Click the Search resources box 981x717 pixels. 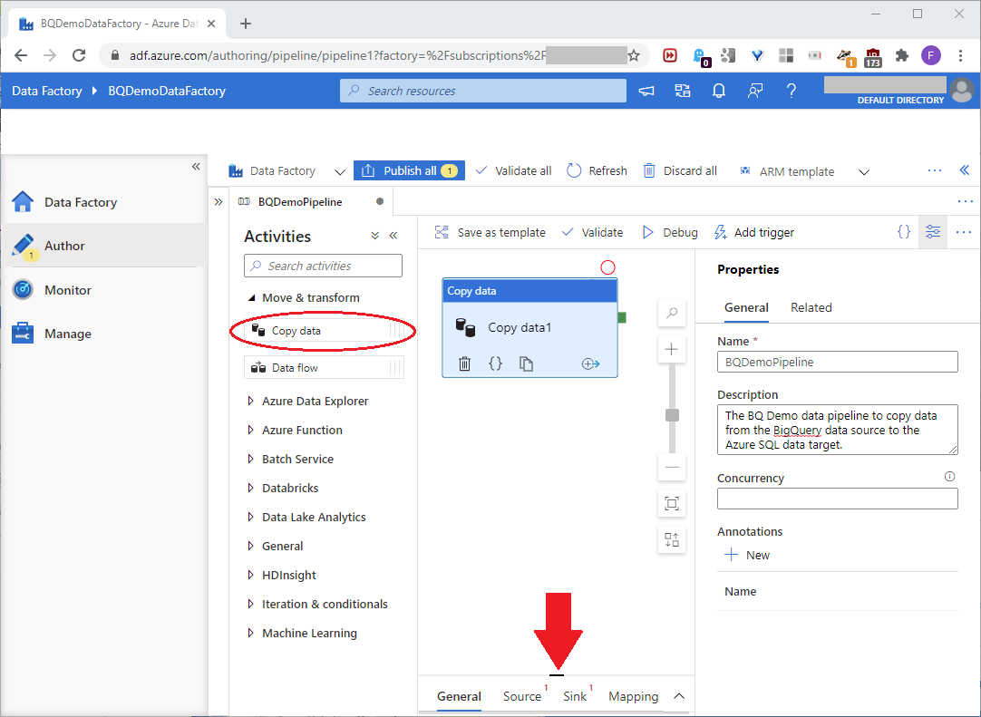click(x=483, y=91)
